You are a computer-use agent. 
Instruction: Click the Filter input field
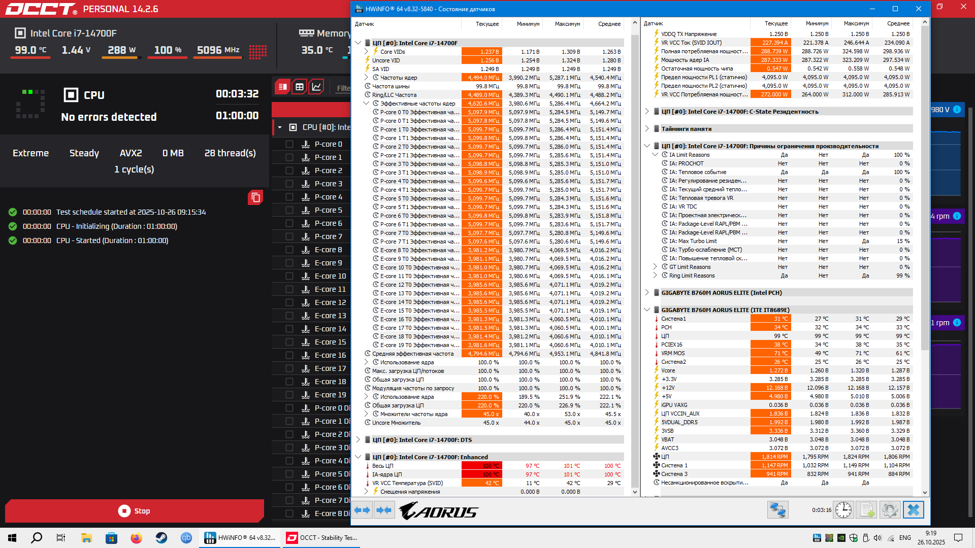(343, 88)
